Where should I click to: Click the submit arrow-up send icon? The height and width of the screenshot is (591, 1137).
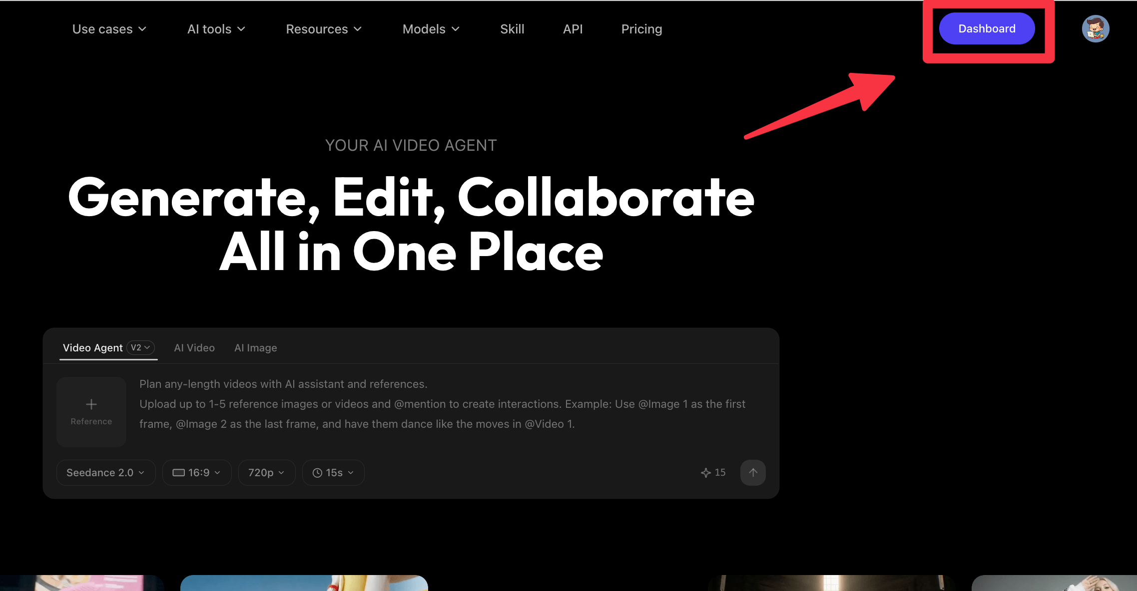pyautogui.click(x=753, y=472)
